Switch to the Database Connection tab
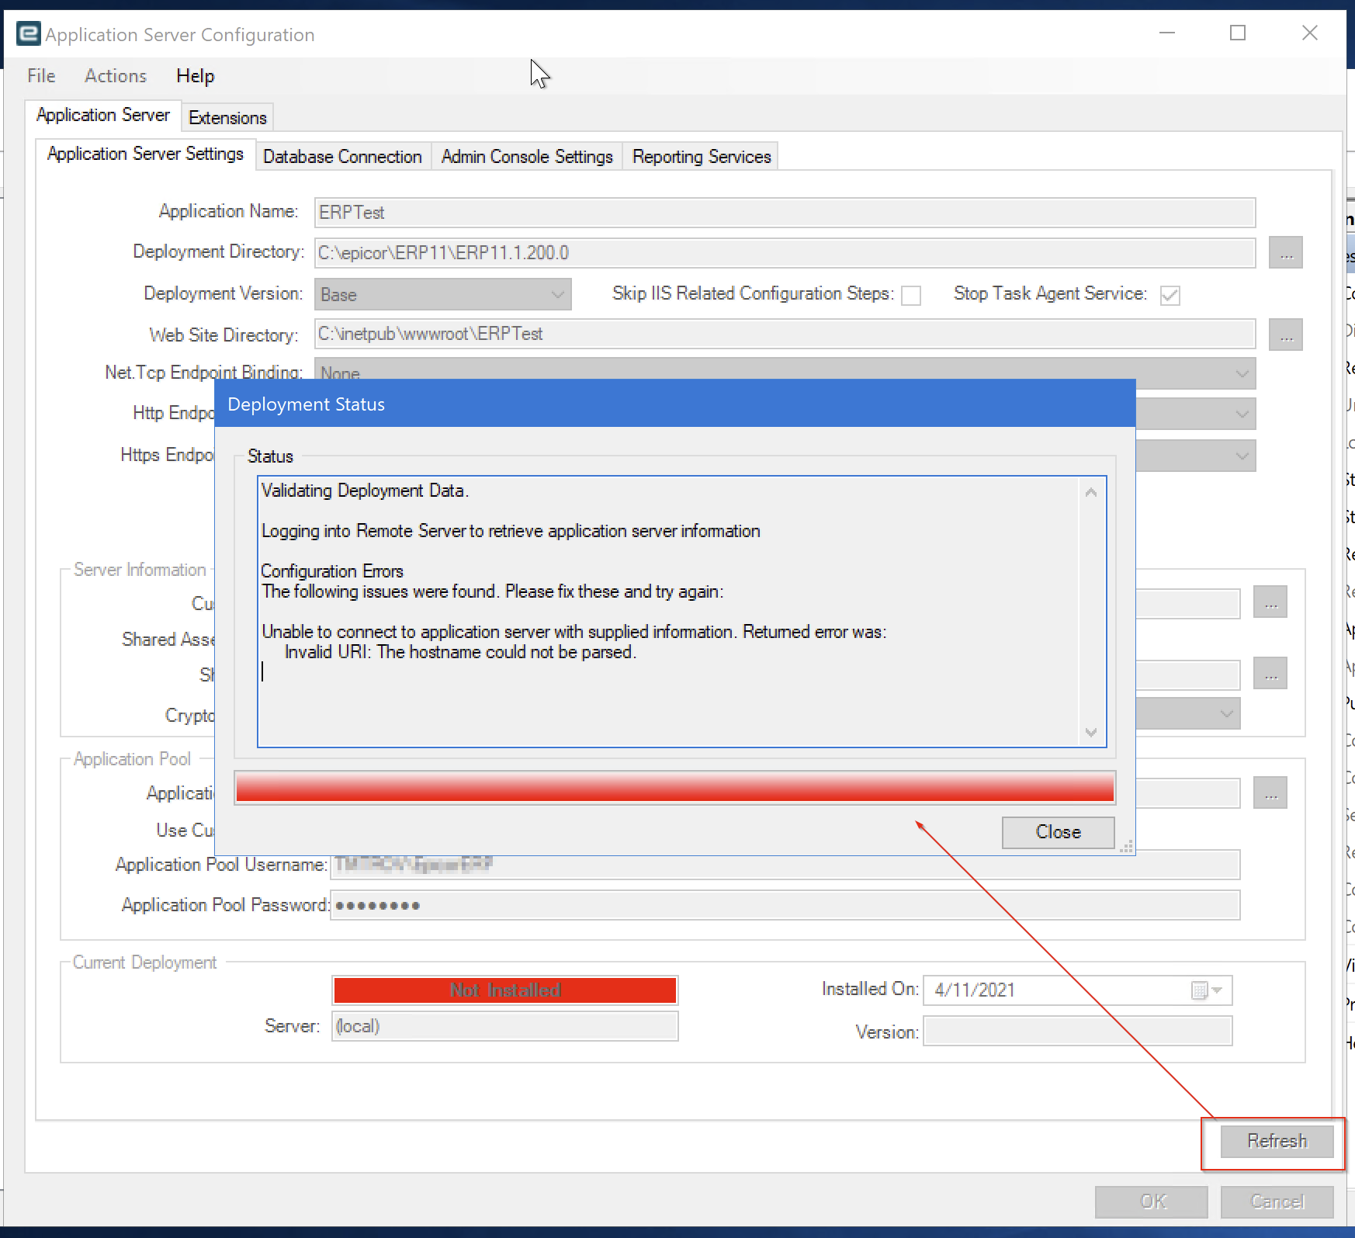This screenshot has width=1355, height=1238. (342, 157)
